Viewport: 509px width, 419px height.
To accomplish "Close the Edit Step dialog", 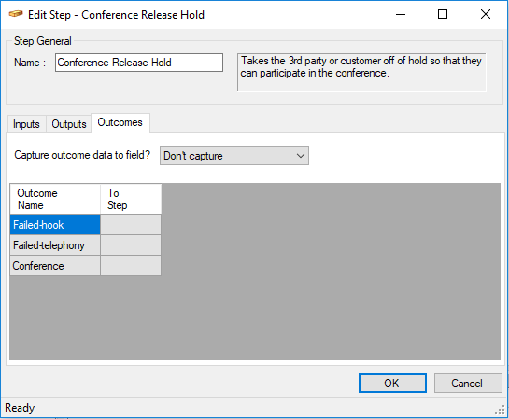I will pos(486,14).
